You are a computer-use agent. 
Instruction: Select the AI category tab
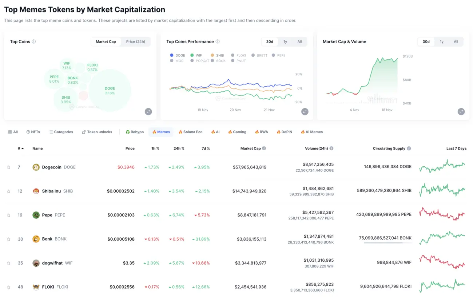pos(215,132)
